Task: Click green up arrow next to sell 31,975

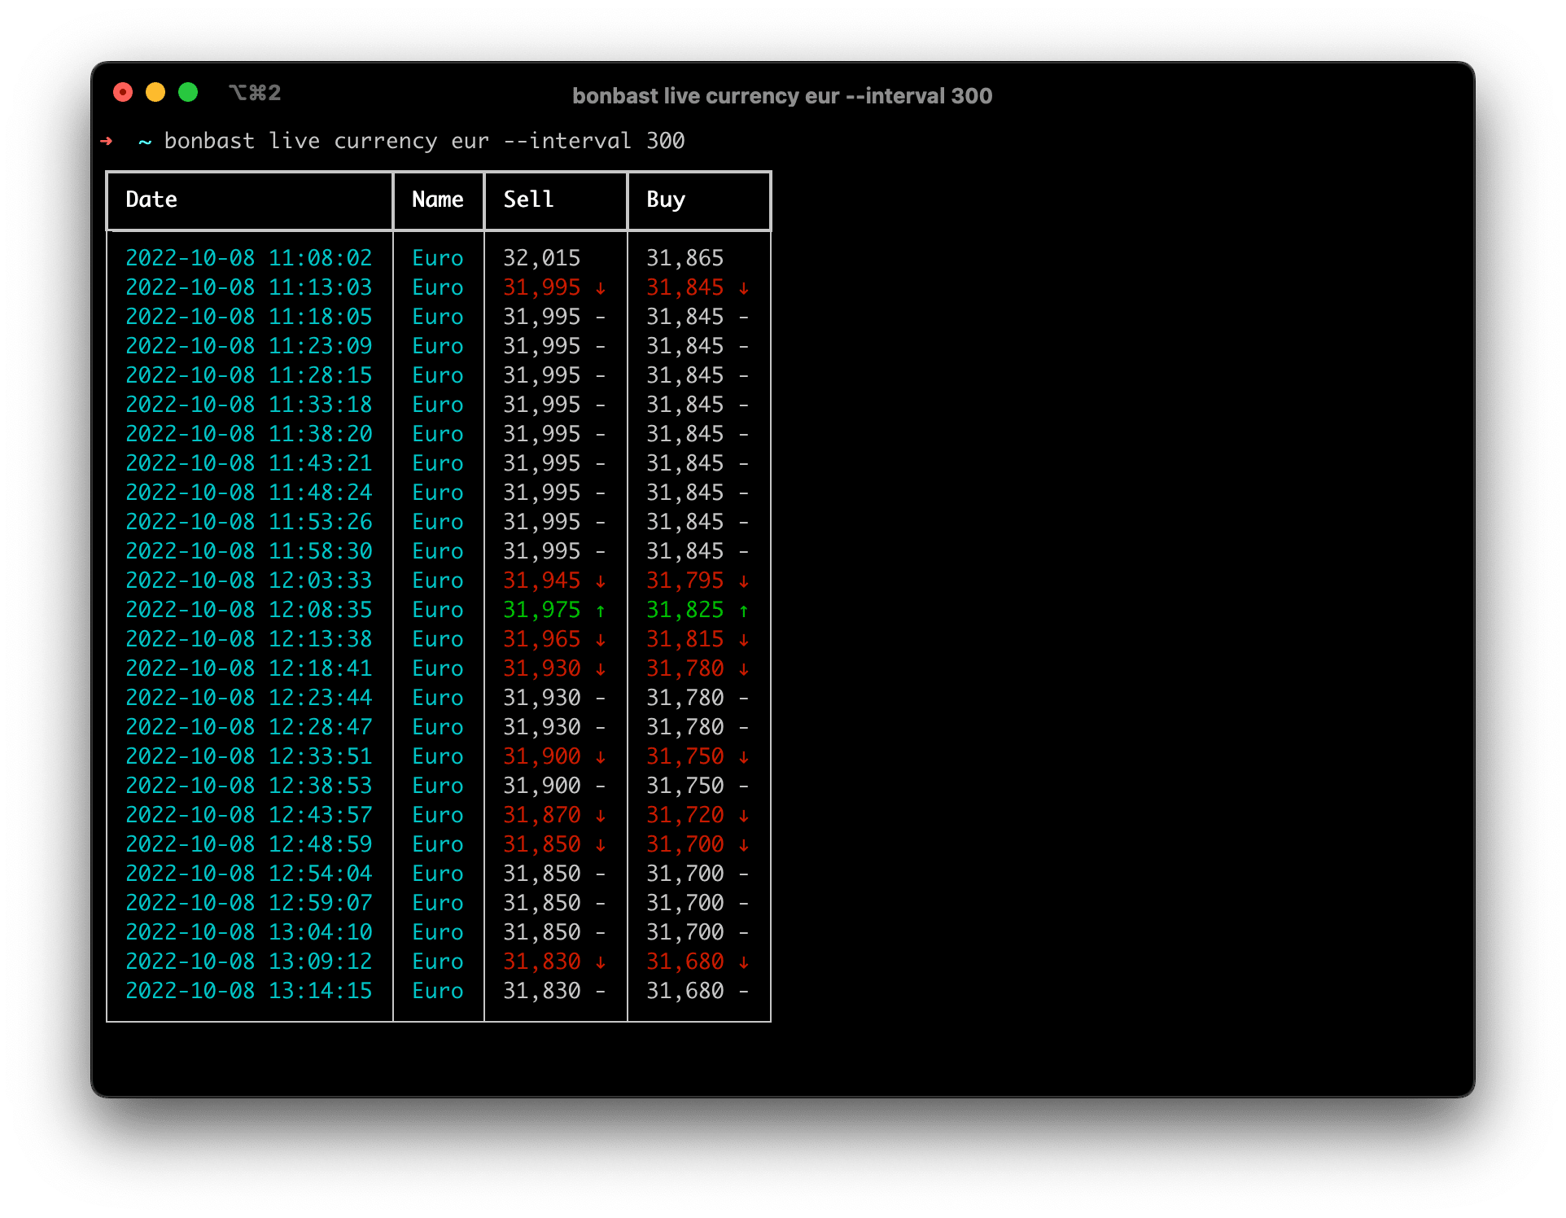Action: tap(601, 611)
